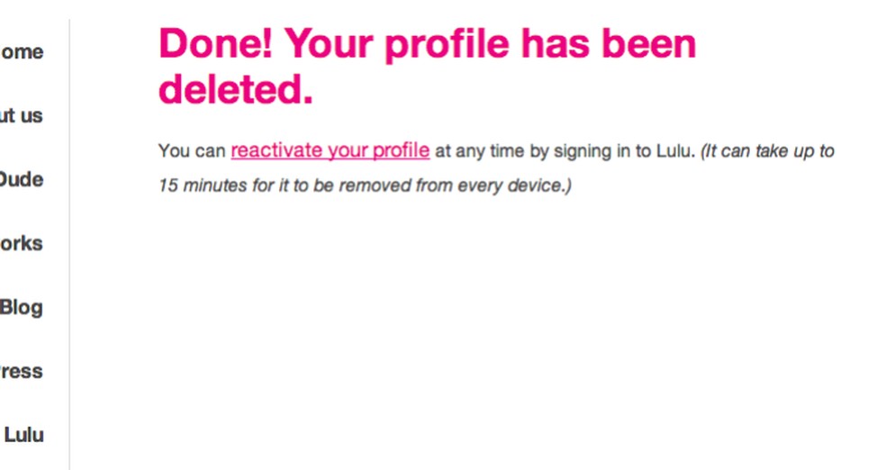Select the Dude sidebar menu entry
886x470 pixels.
(22, 180)
